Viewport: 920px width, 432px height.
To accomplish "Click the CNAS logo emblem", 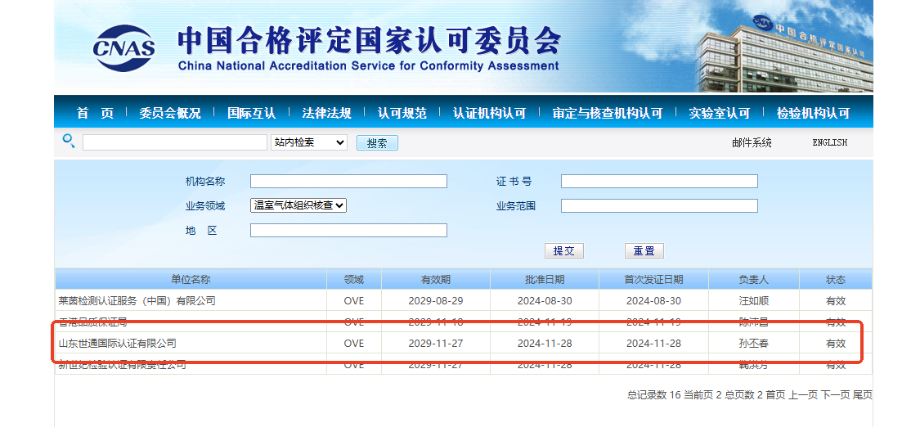I will point(123,48).
